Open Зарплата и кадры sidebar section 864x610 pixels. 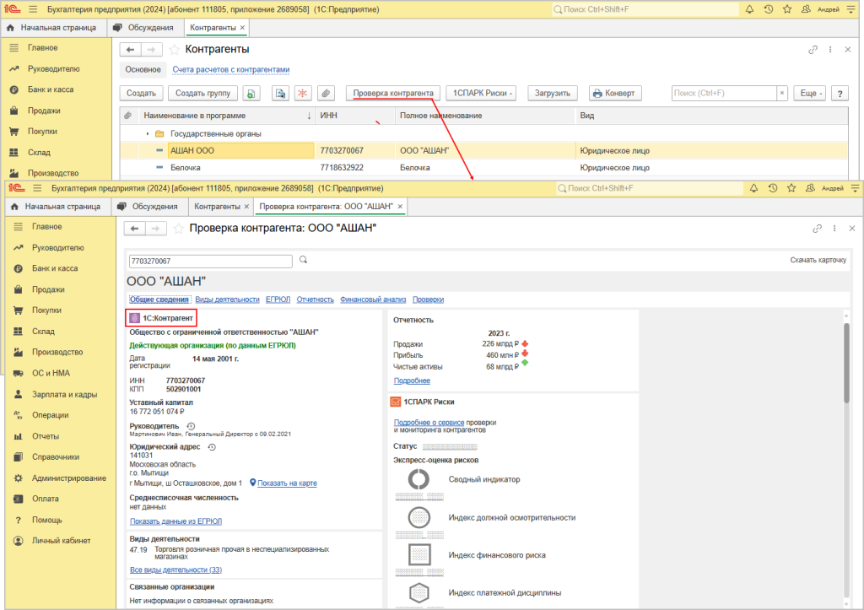[x=64, y=394]
